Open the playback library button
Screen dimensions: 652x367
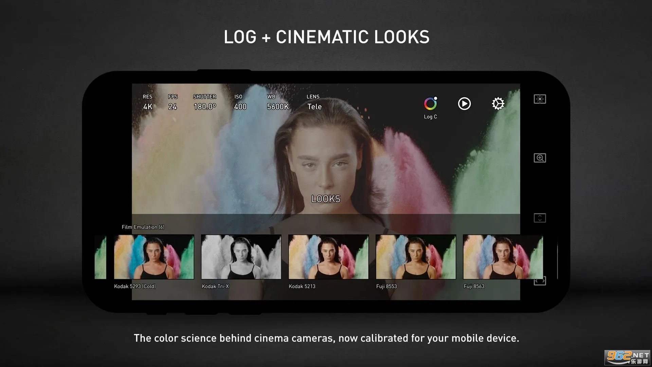tap(464, 104)
